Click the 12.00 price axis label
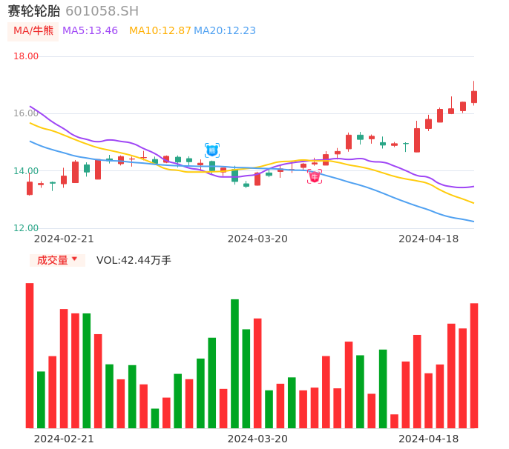The image size is (509, 449). pos(26,228)
